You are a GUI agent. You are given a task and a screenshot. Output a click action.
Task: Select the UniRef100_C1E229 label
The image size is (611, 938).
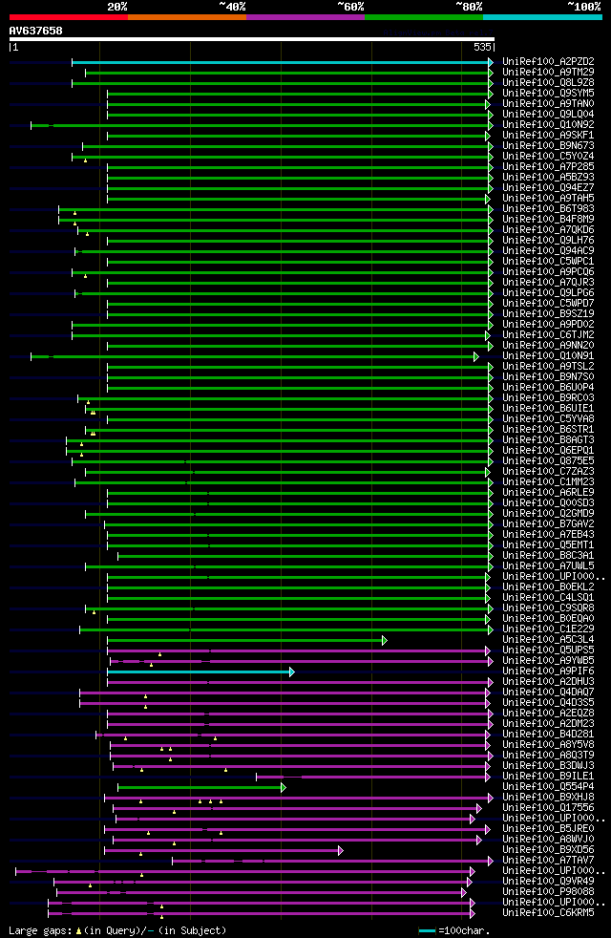[x=548, y=629]
